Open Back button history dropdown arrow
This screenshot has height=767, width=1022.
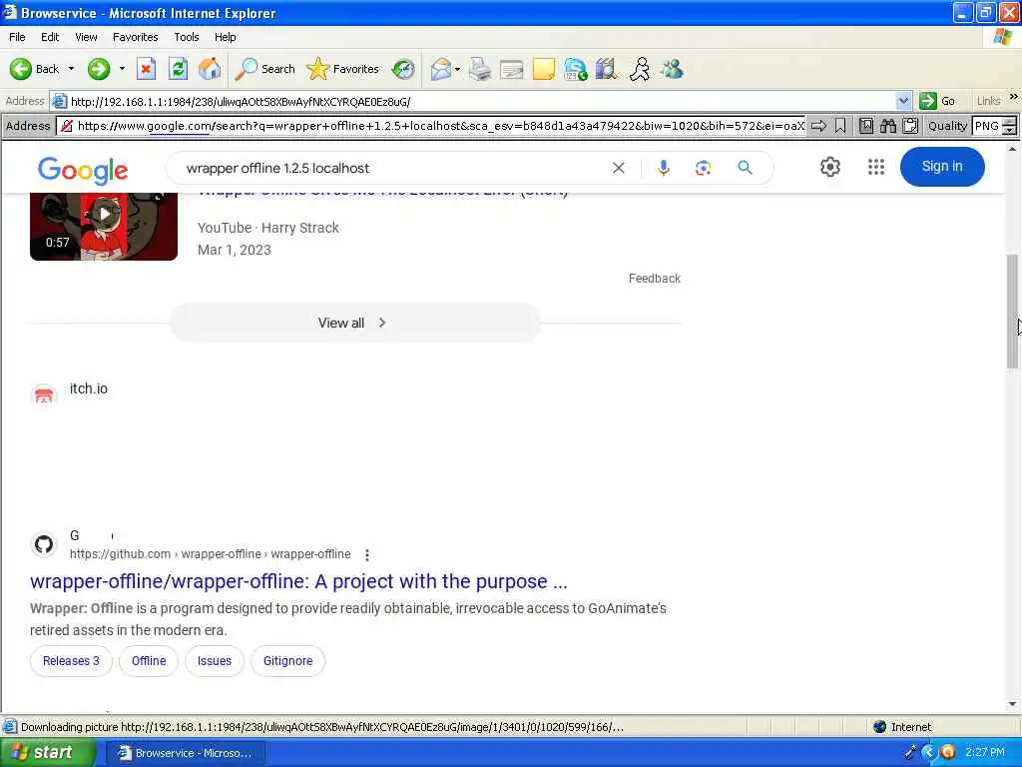point(71,69)
